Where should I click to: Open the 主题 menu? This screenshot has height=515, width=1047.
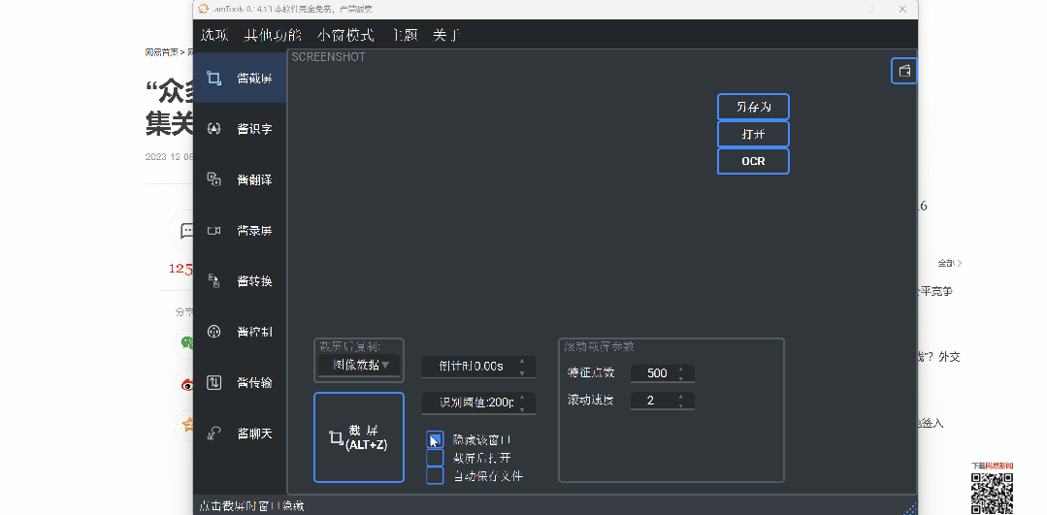[x=405, y=35]
